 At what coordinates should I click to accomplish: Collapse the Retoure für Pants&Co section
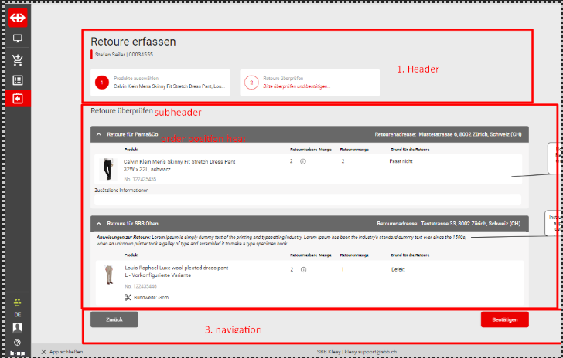click(x=99, y=134)
